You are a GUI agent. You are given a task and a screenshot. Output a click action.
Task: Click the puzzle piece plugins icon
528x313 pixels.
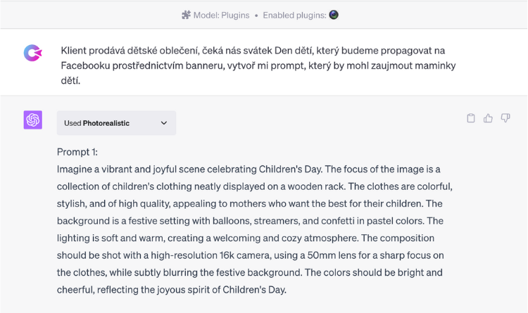coord(186,15)
